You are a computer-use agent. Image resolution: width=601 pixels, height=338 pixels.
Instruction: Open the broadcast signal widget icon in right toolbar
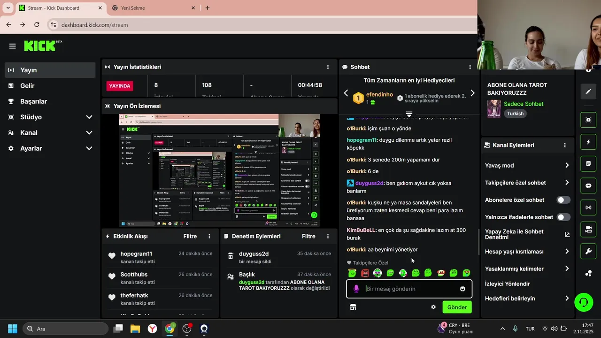[x=588, y=207]
